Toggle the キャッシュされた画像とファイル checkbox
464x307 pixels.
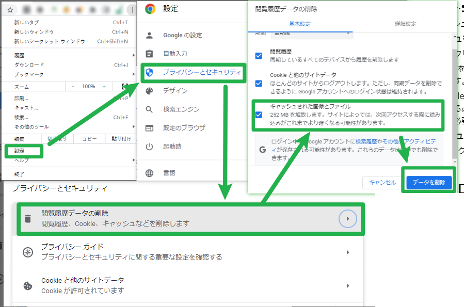(259, 115)
